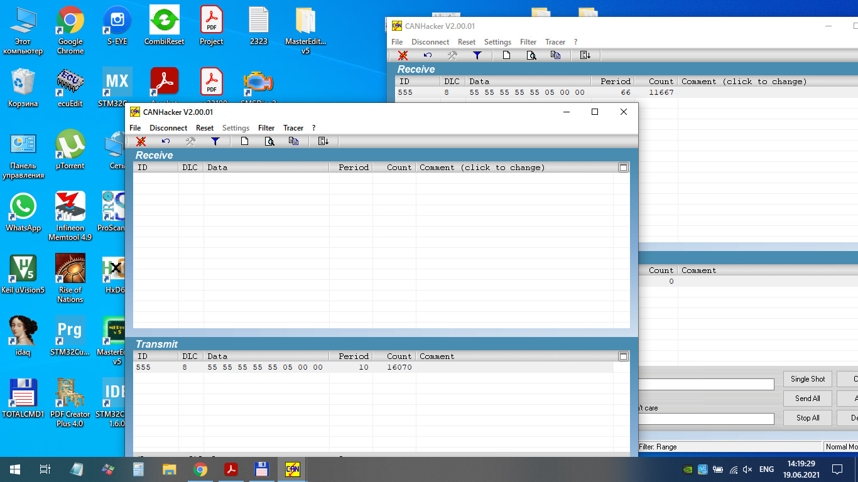Open the ? help menu in the front window
The width and height of the screenshot is (858, 482).
pos(314,128)
